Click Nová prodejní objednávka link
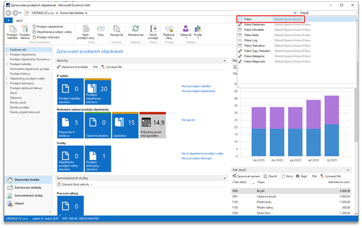 [198, 91]
